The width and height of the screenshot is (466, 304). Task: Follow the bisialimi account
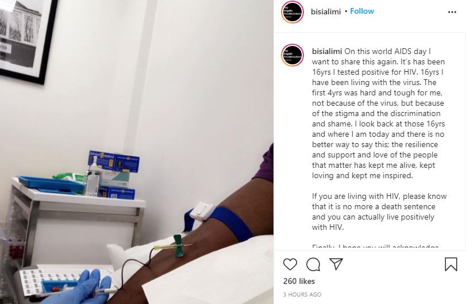pos(361,11)
